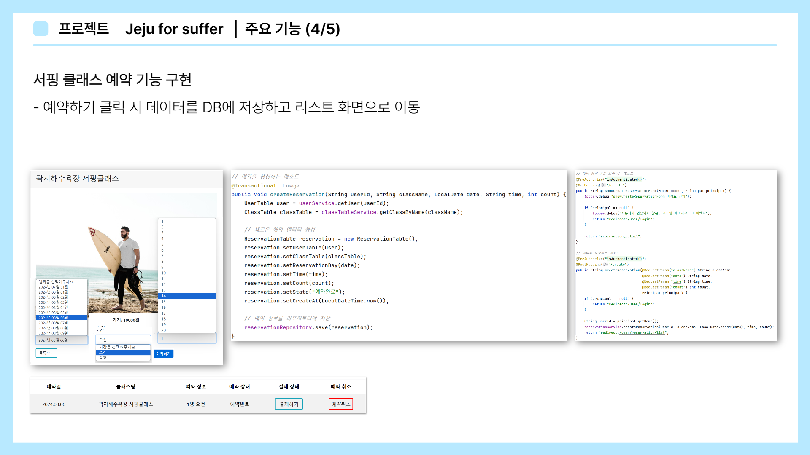Choose 오후 option in time list
The height and width of the screenshot is (455, 810).
(103, 358)
